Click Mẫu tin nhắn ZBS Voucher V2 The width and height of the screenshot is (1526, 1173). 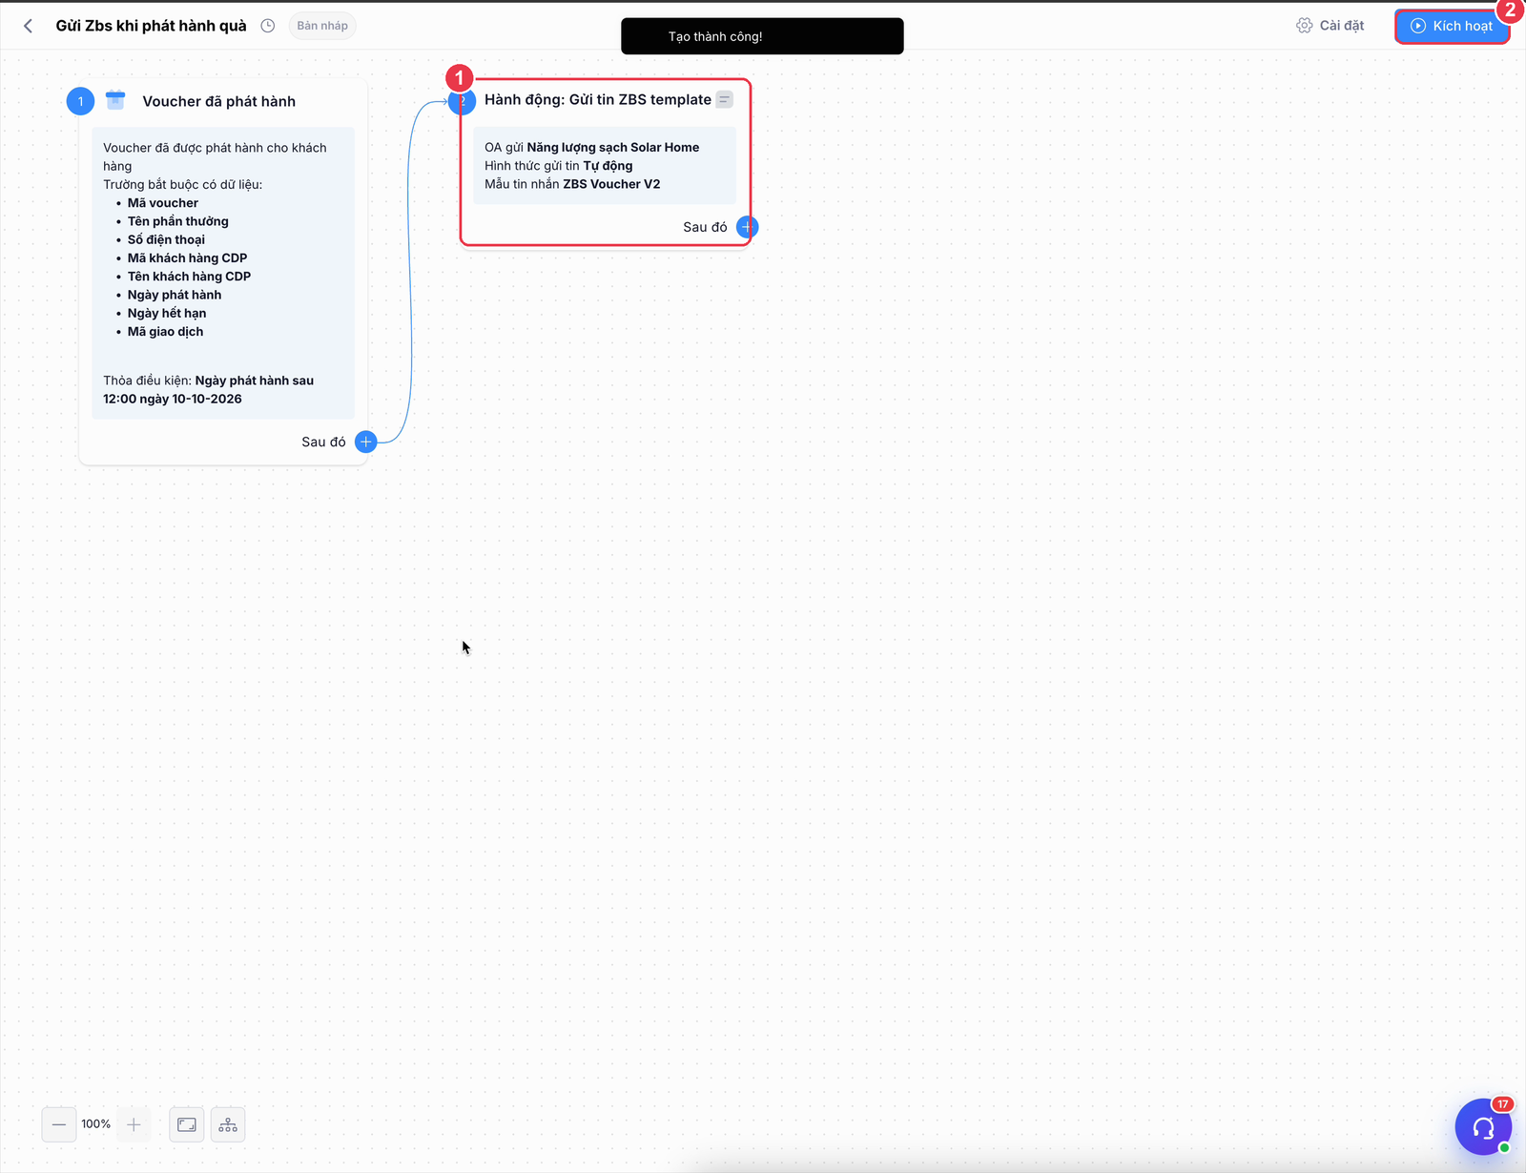coord(572,184)
